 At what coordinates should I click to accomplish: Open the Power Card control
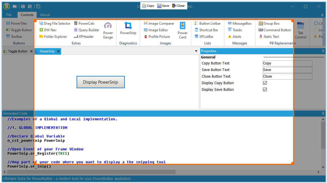pyautogui.click(x=182, y=30)
